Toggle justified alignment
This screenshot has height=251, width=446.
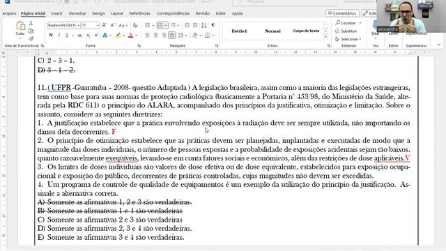point(172,36)
